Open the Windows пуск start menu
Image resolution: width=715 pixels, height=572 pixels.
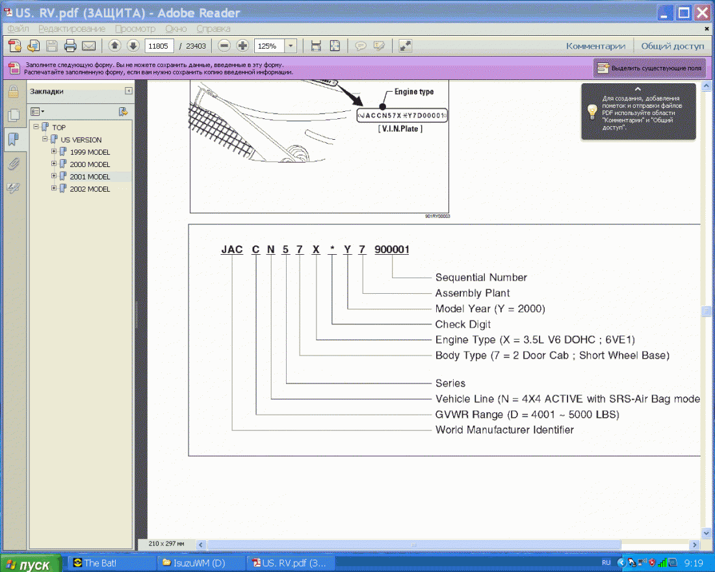(30, 564)
